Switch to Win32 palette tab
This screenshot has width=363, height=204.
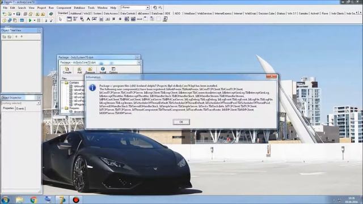87,14
